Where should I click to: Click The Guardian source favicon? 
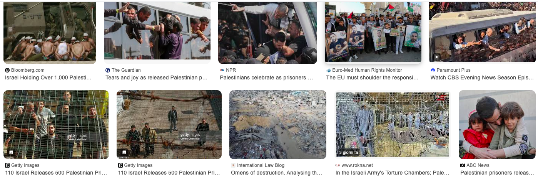(108, 70)
